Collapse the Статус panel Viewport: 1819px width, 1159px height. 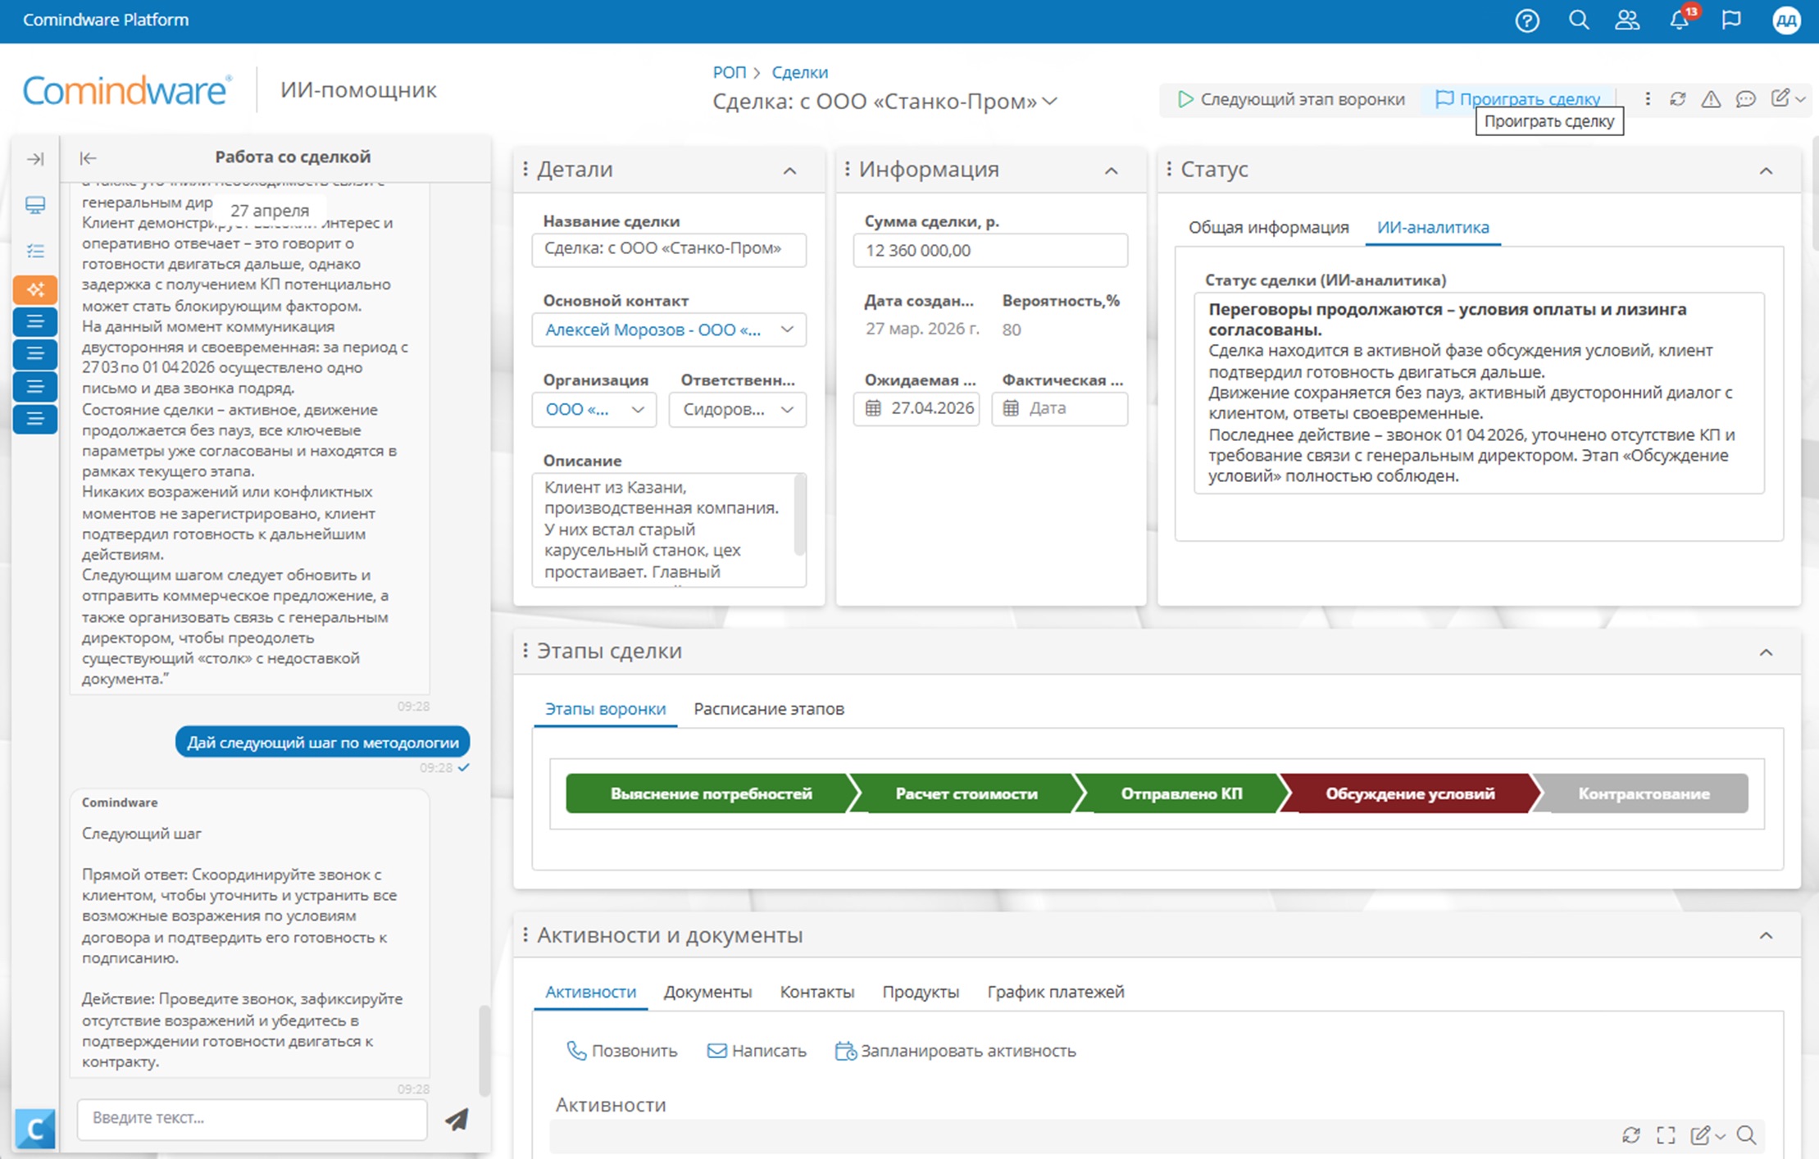point(1766,170)
